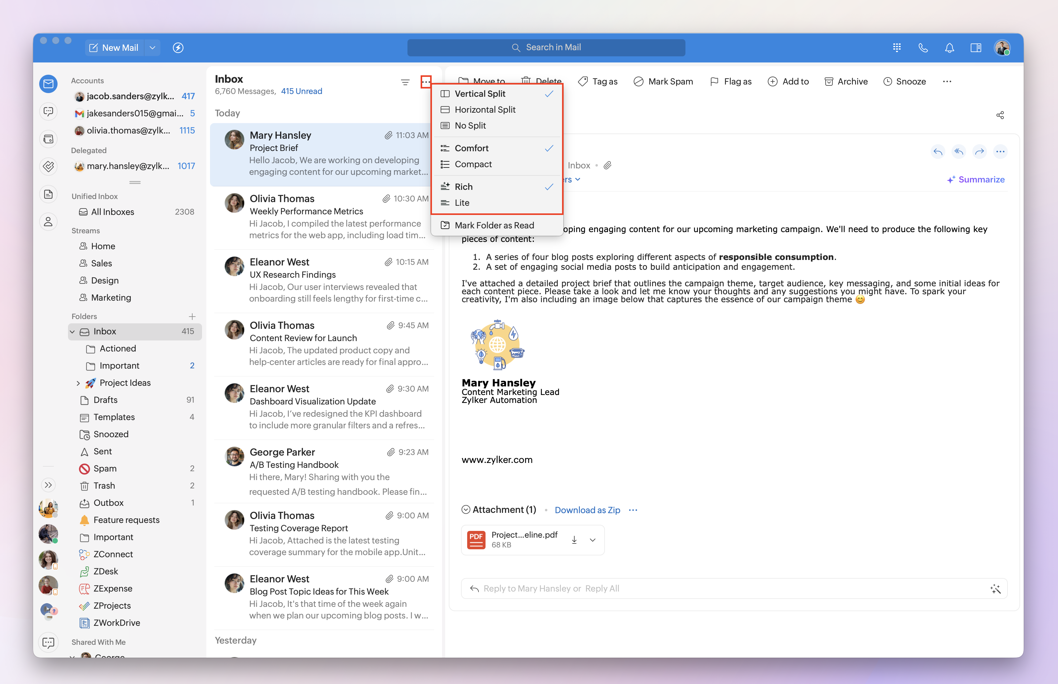Click the Archive toolbar icon
This screenshot has height=684, width=1058.
point(828,81)
